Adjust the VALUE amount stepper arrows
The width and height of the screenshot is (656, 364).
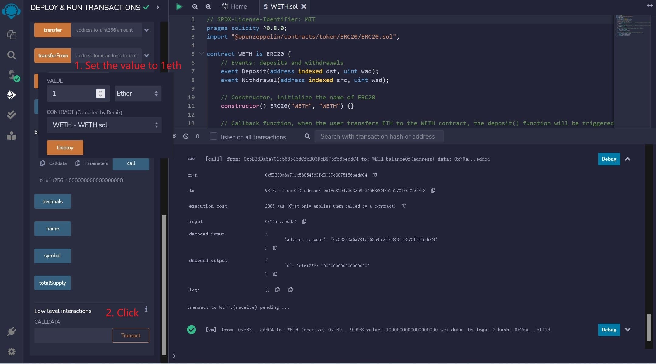pyautogui.click(x=100, y=94)
